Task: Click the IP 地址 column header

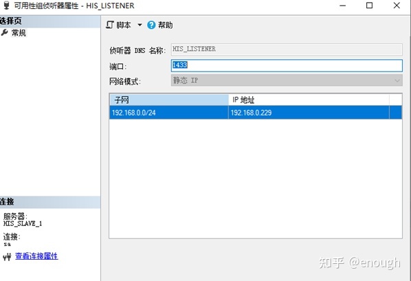Action: pyautogui.click(x=309, y=100)
